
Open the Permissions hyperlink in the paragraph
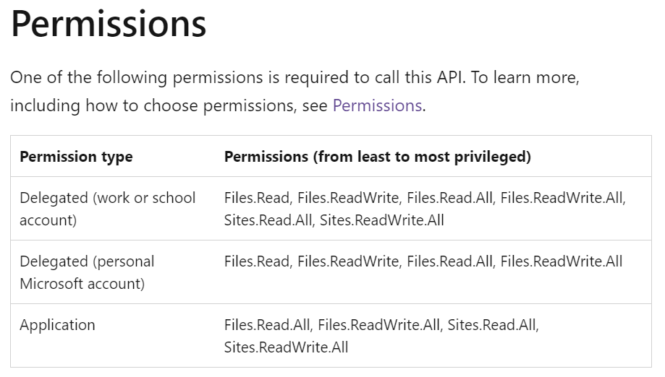click(378, 105)
